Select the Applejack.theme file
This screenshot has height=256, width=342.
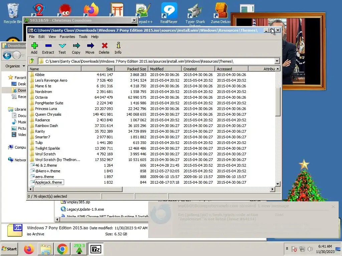(x=48, y=182)
